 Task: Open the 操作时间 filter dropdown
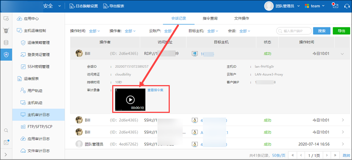[x=94, y=31]
